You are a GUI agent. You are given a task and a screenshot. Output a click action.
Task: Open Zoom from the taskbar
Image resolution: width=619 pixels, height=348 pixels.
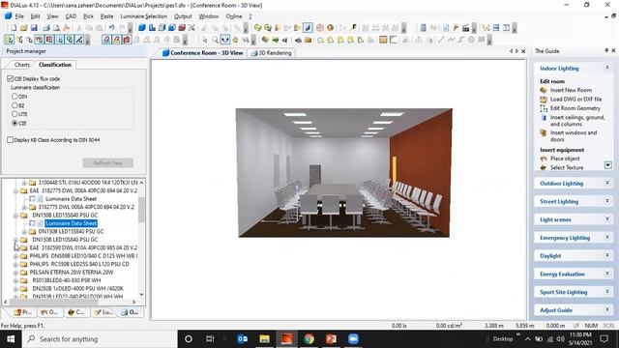(353, 339)
